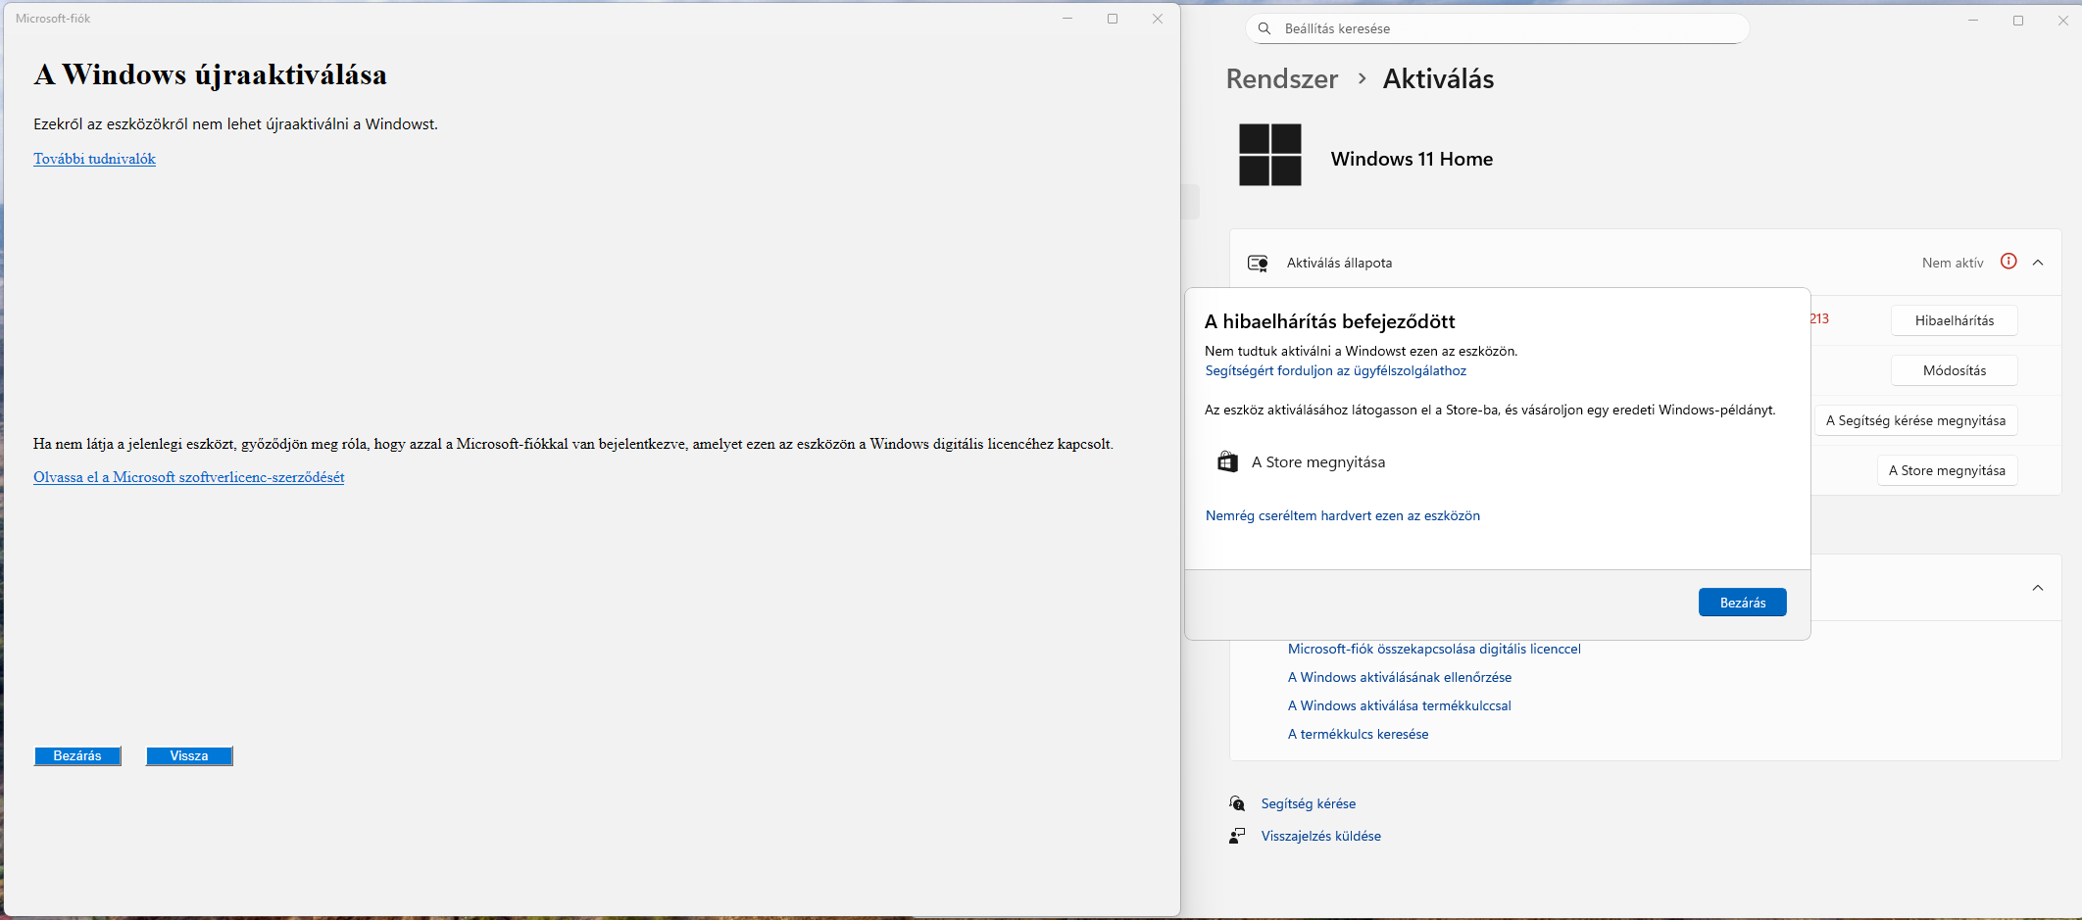Click Nemrég cseréltem hardvert ezen az eszközön
Screen dimensions: 2082x920
[x=1343, y=516]
